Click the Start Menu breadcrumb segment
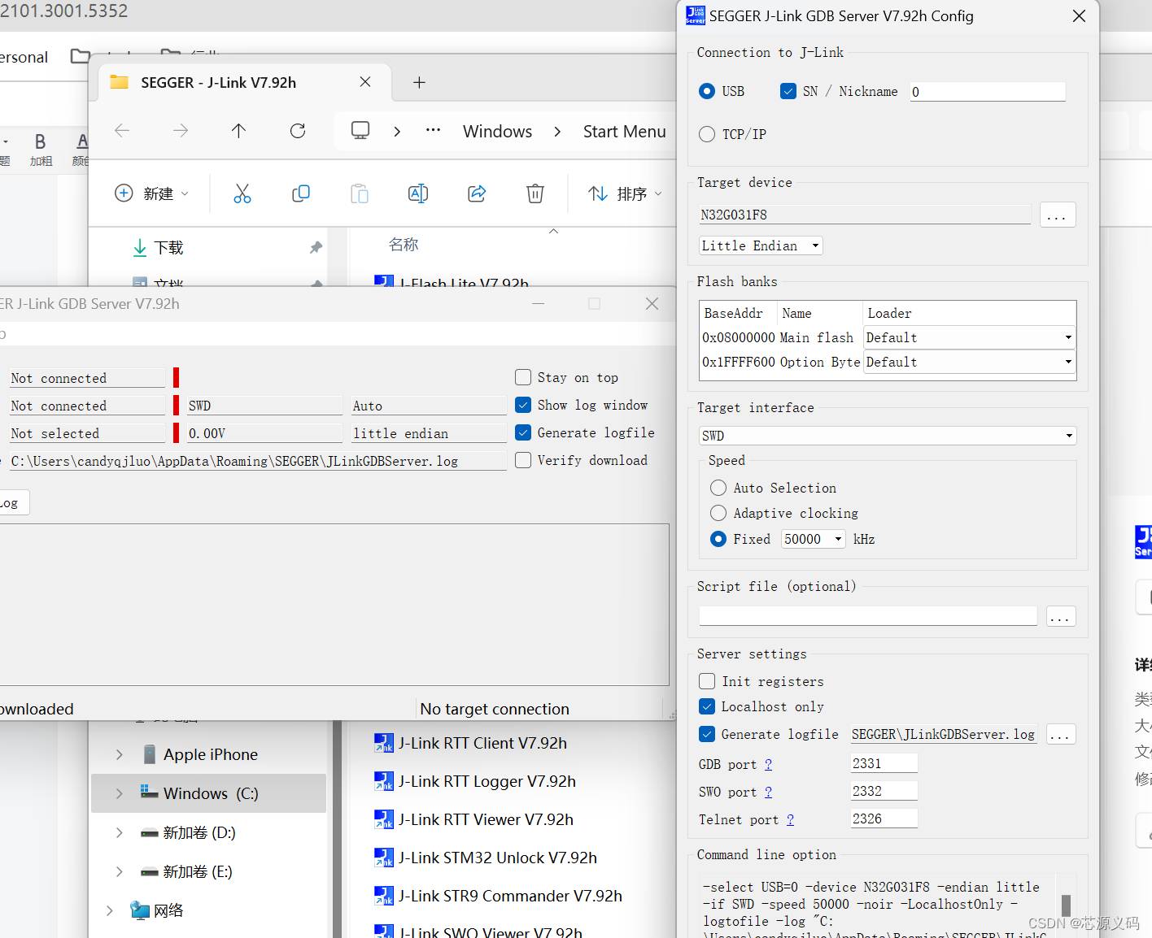 pyautogui.click(x=624, y=131)
